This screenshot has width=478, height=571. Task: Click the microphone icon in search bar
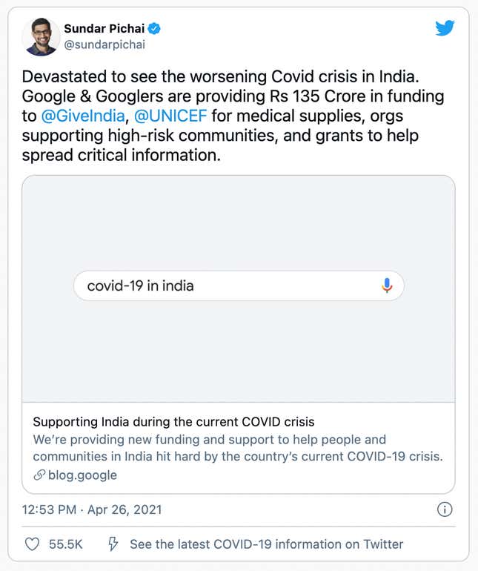coord(387,285)
